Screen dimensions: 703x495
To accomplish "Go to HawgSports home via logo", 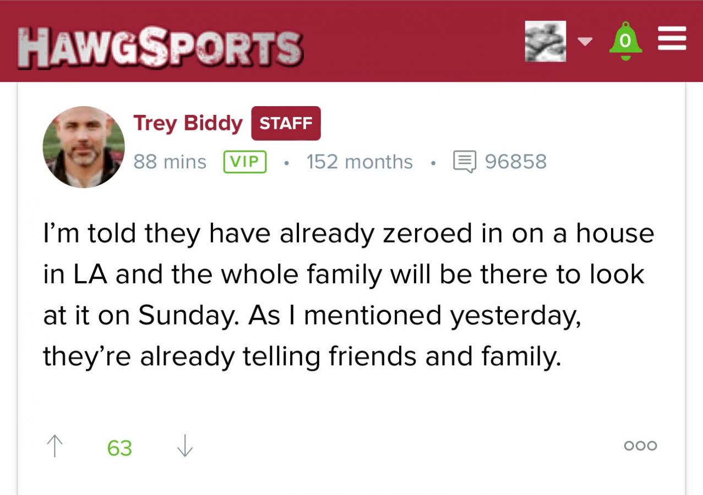I will (160, 48).
